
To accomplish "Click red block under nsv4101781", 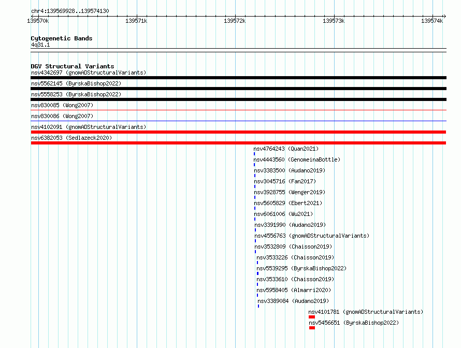I will coord(312,317).
